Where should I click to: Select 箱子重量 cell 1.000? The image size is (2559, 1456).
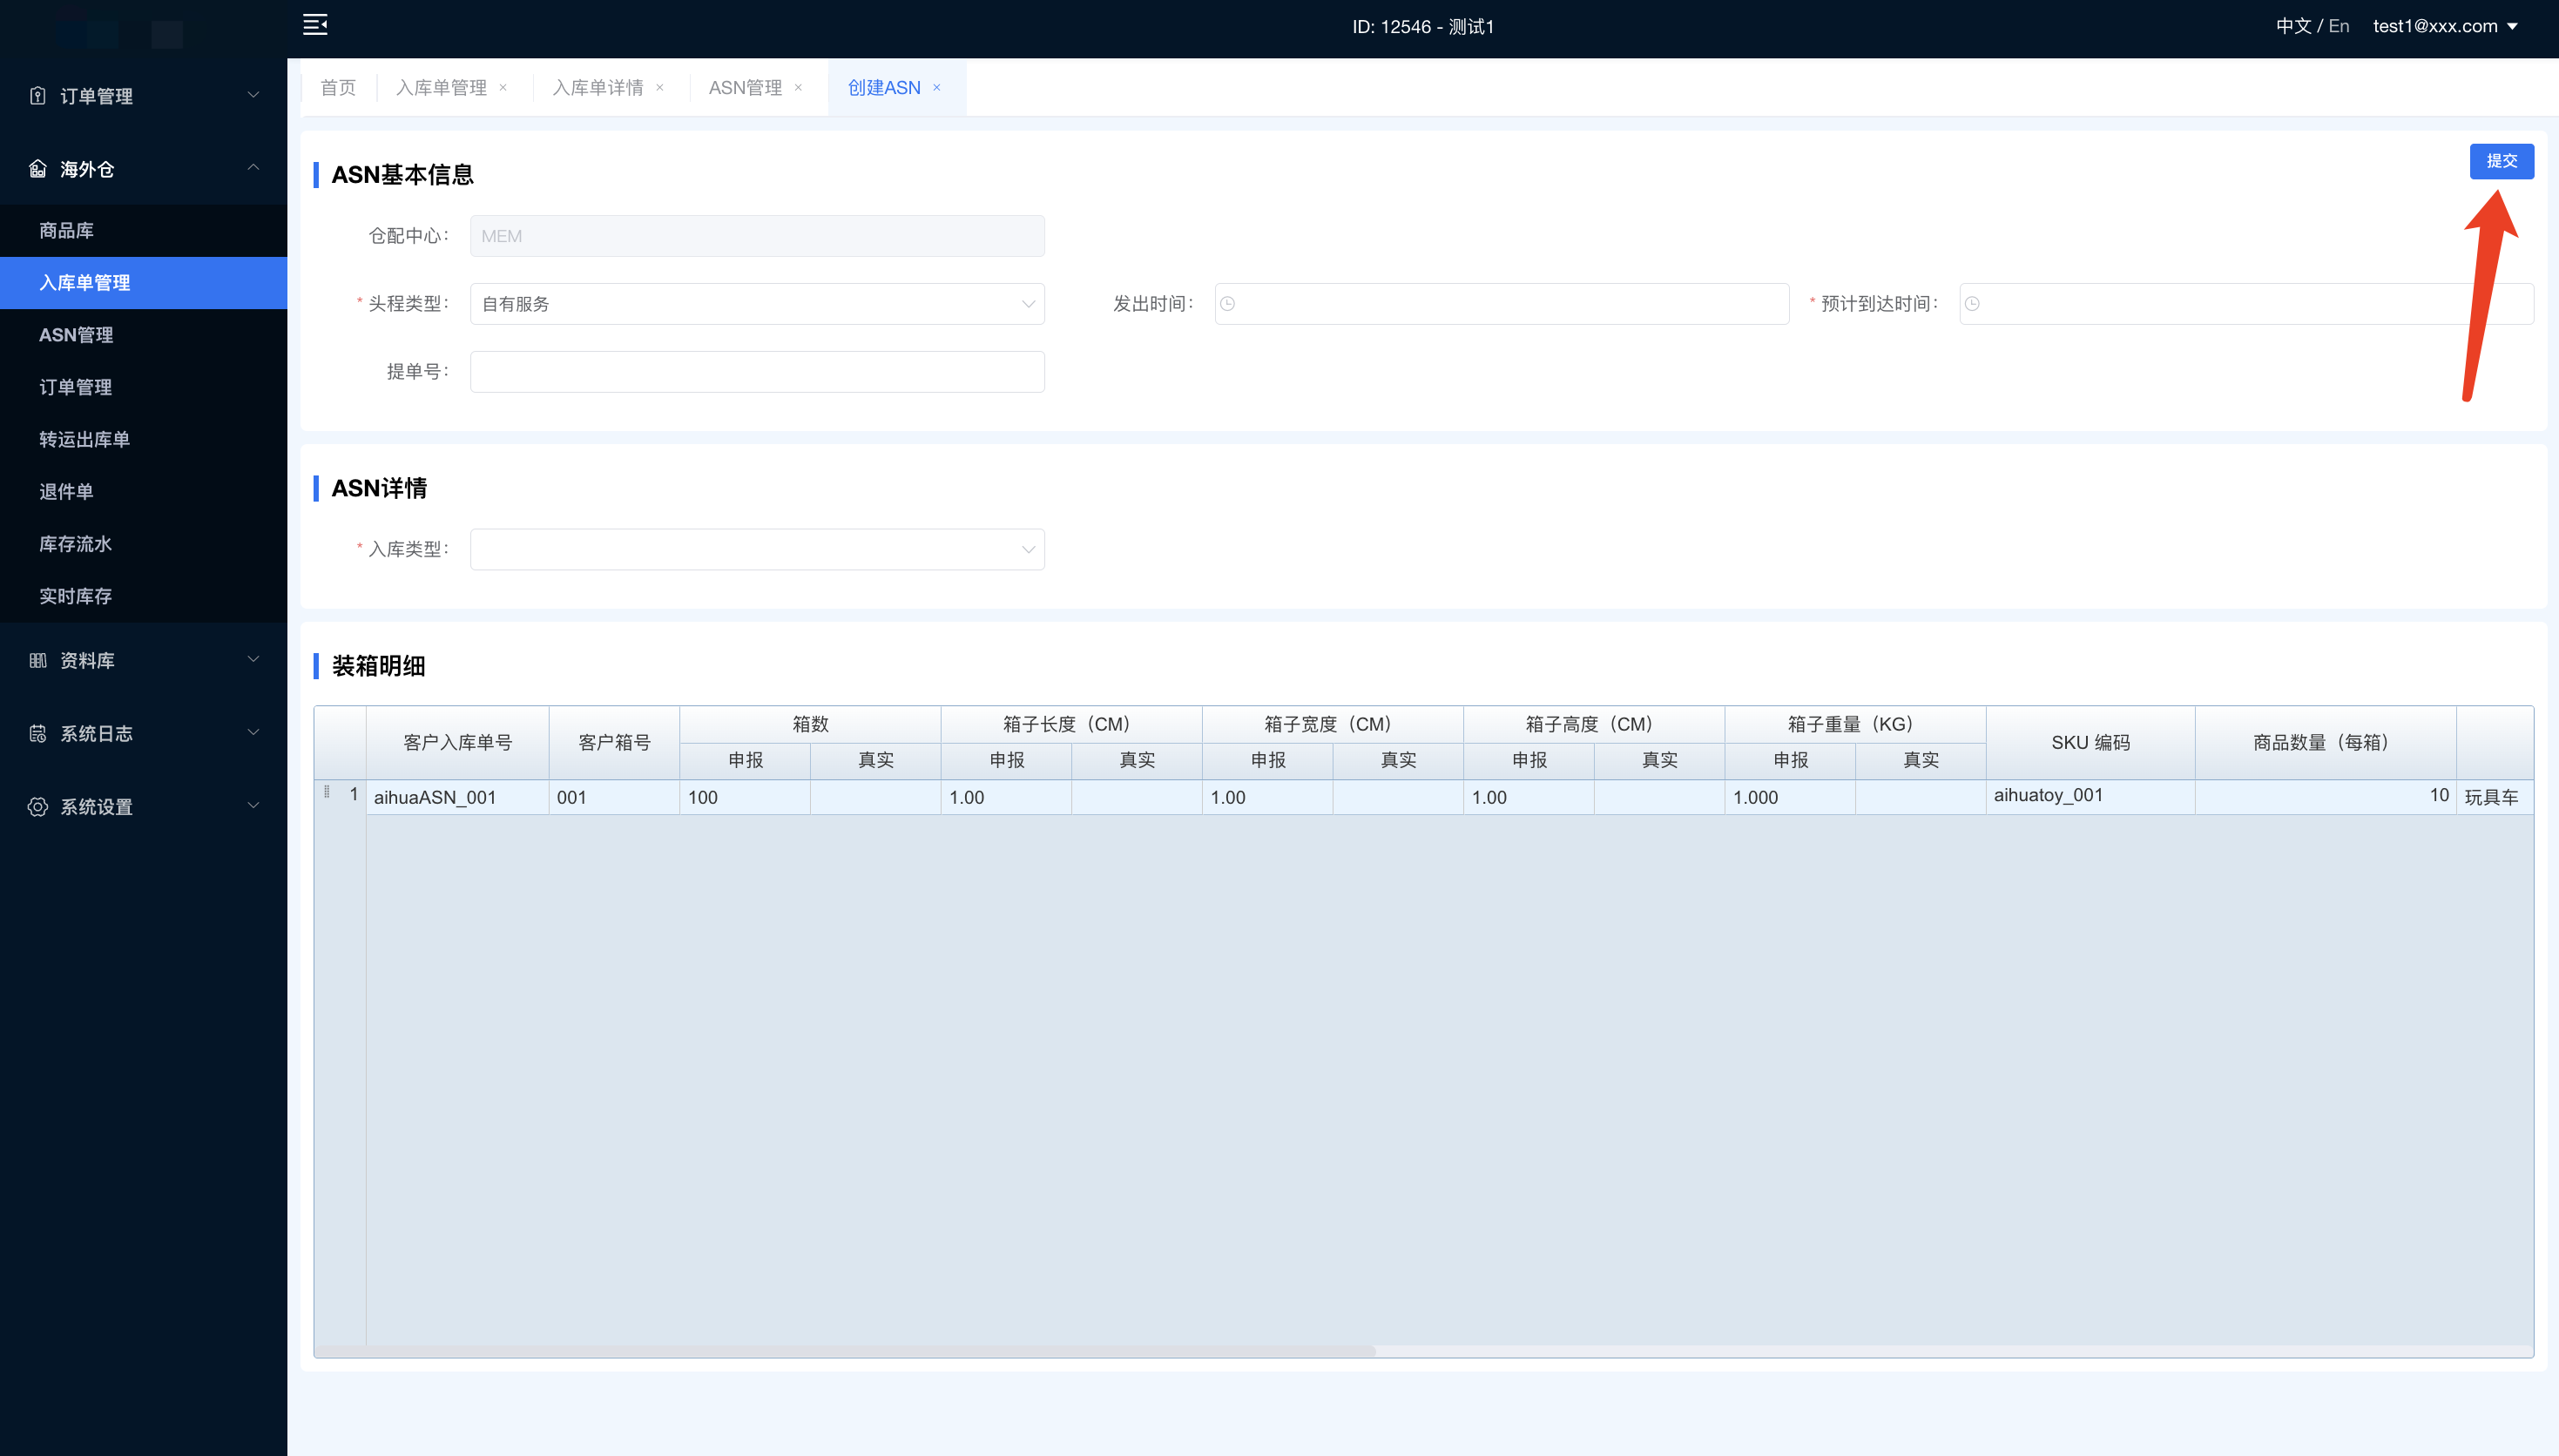(1790, 797)
